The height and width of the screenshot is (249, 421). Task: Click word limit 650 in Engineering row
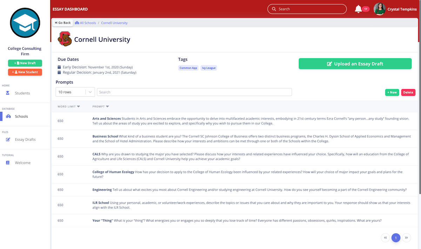(x=60, y=190)
